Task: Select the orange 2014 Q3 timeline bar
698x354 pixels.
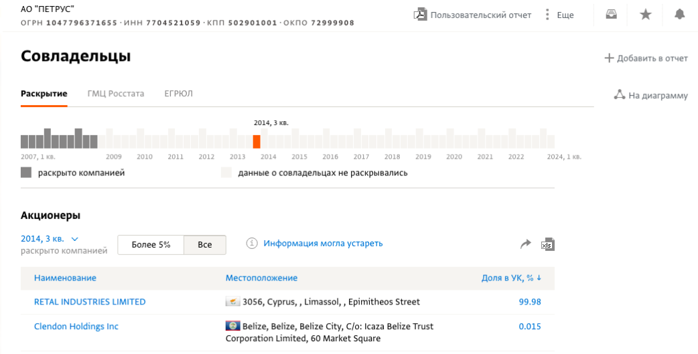Action: [x=257, y=142]
